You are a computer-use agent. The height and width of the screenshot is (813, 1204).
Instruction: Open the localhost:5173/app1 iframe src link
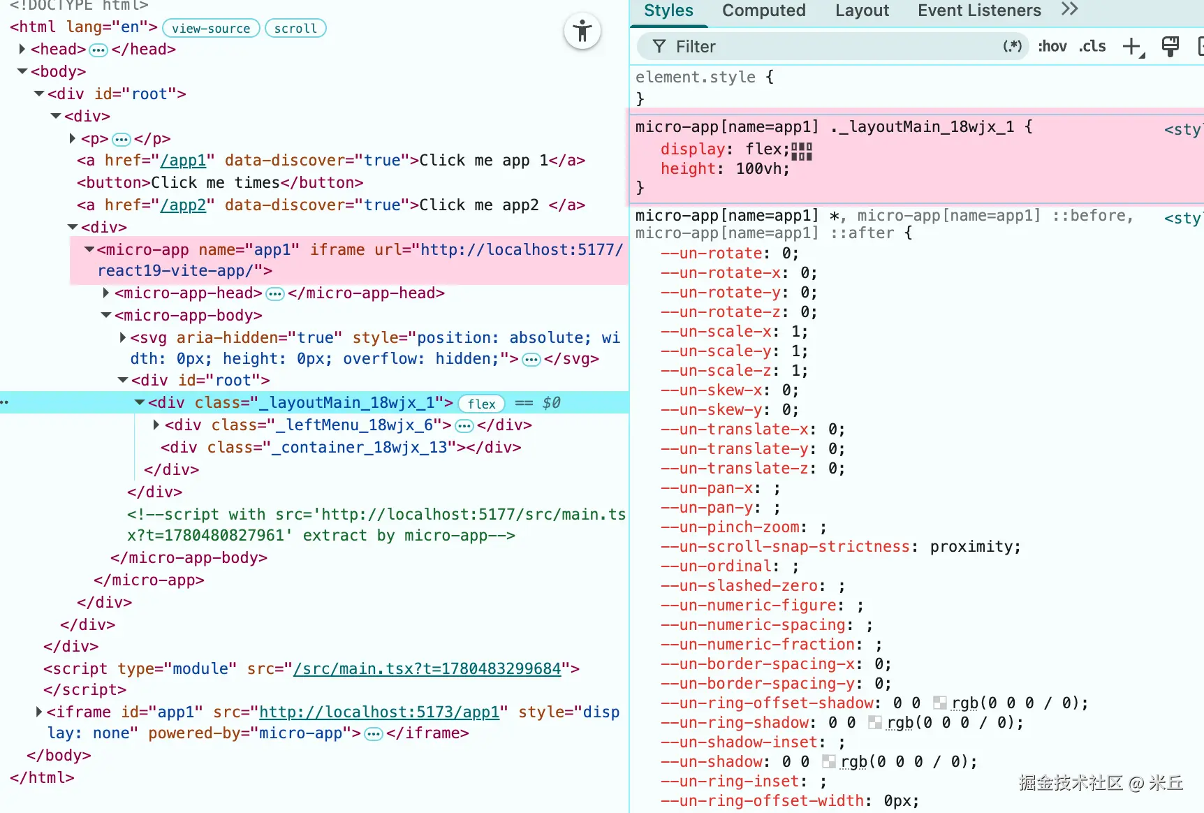(379, 712)
